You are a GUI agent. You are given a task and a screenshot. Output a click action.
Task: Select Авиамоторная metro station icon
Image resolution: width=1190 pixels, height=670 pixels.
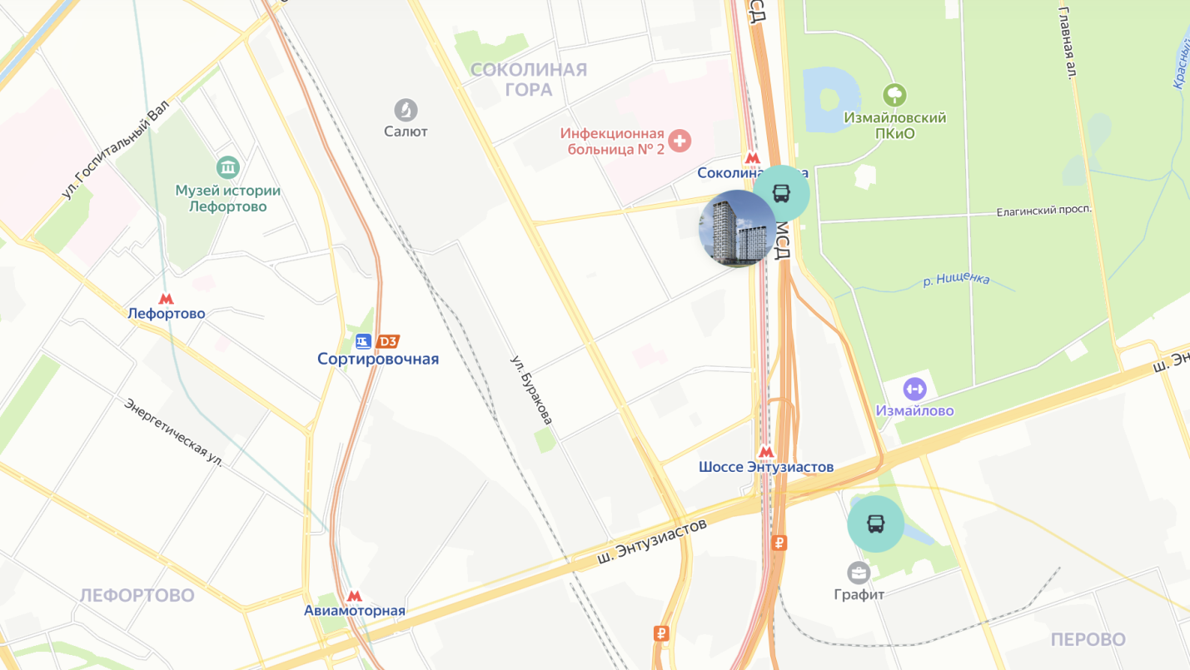pos(354,596)
